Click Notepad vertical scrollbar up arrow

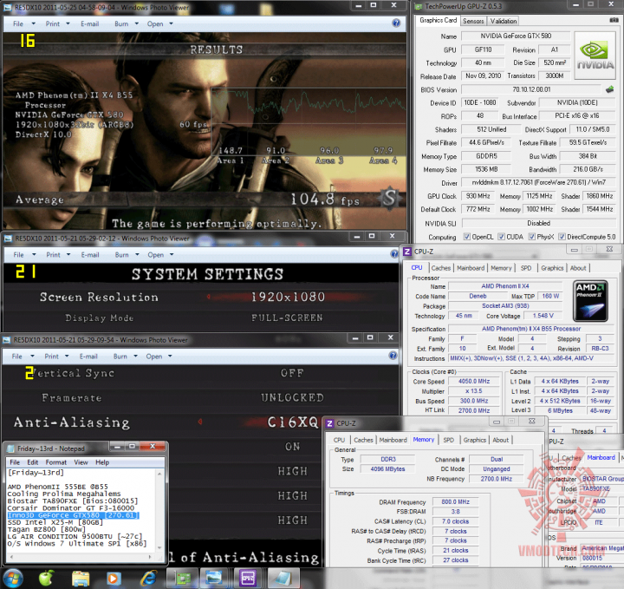pyautogui.click(x=159, y=474)
